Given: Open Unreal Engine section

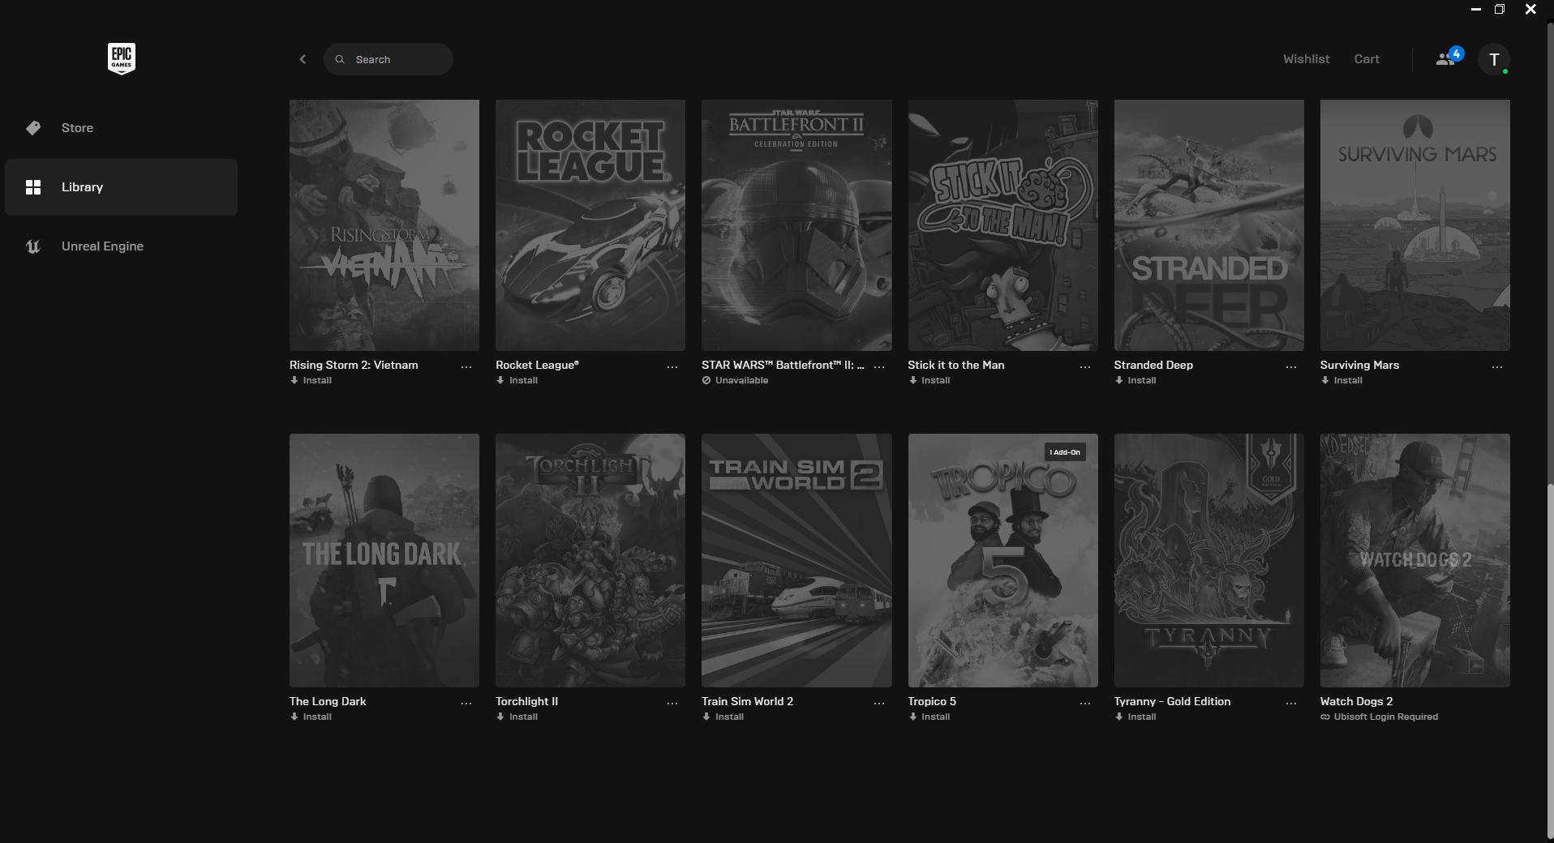Looking at the screenshot, I should pos(121,246).
